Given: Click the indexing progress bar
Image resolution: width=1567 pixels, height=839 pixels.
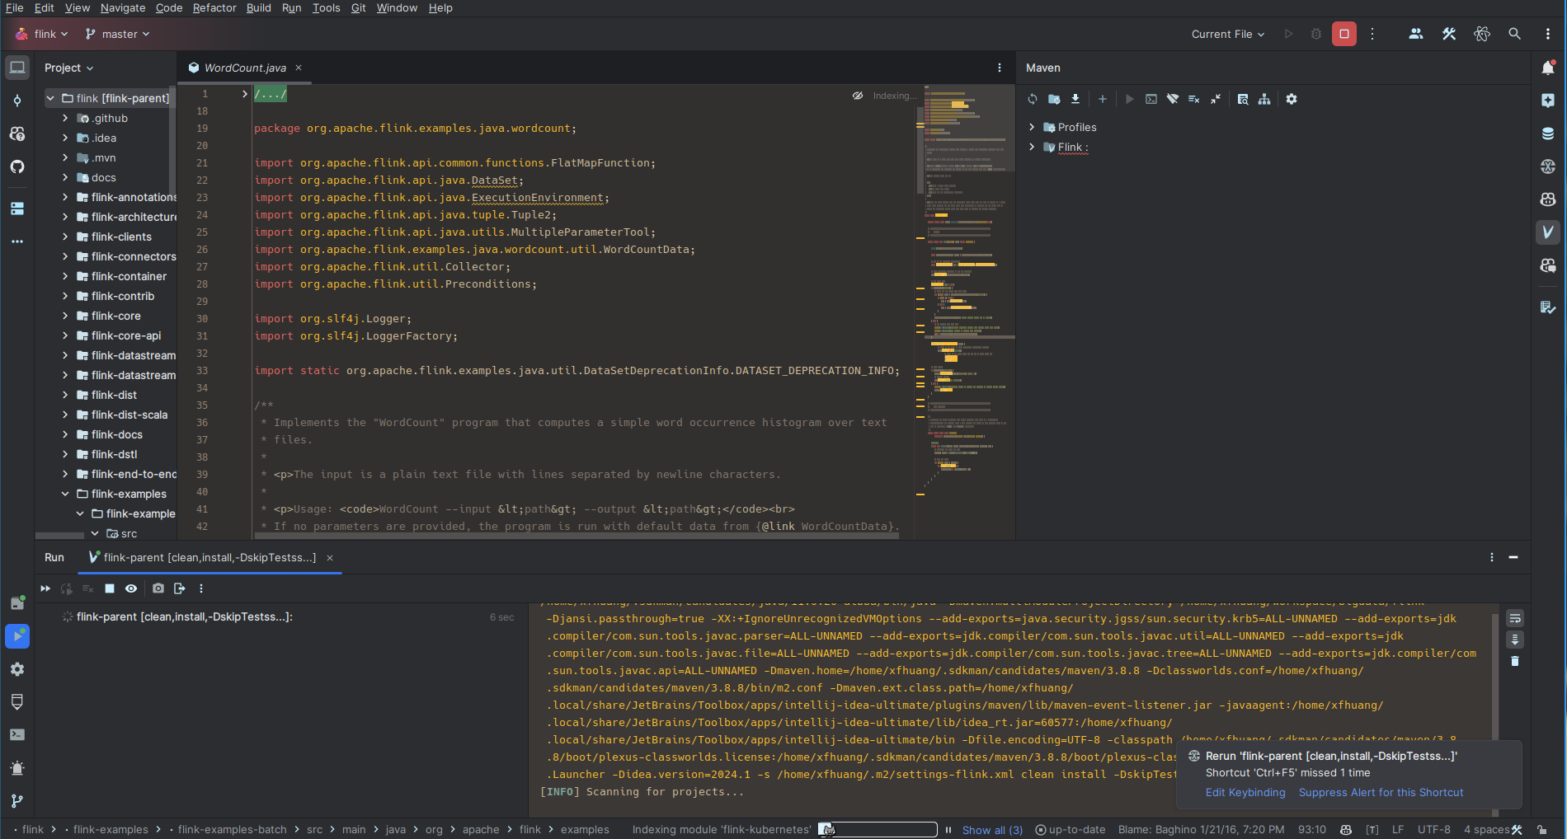Looking at the screenshot, I should (x=878, y=830).
